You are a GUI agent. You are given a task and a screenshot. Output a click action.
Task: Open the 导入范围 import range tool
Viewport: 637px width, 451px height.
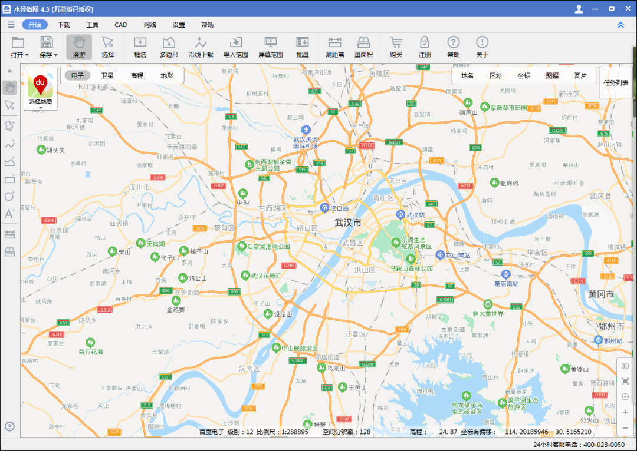point(235,47)
